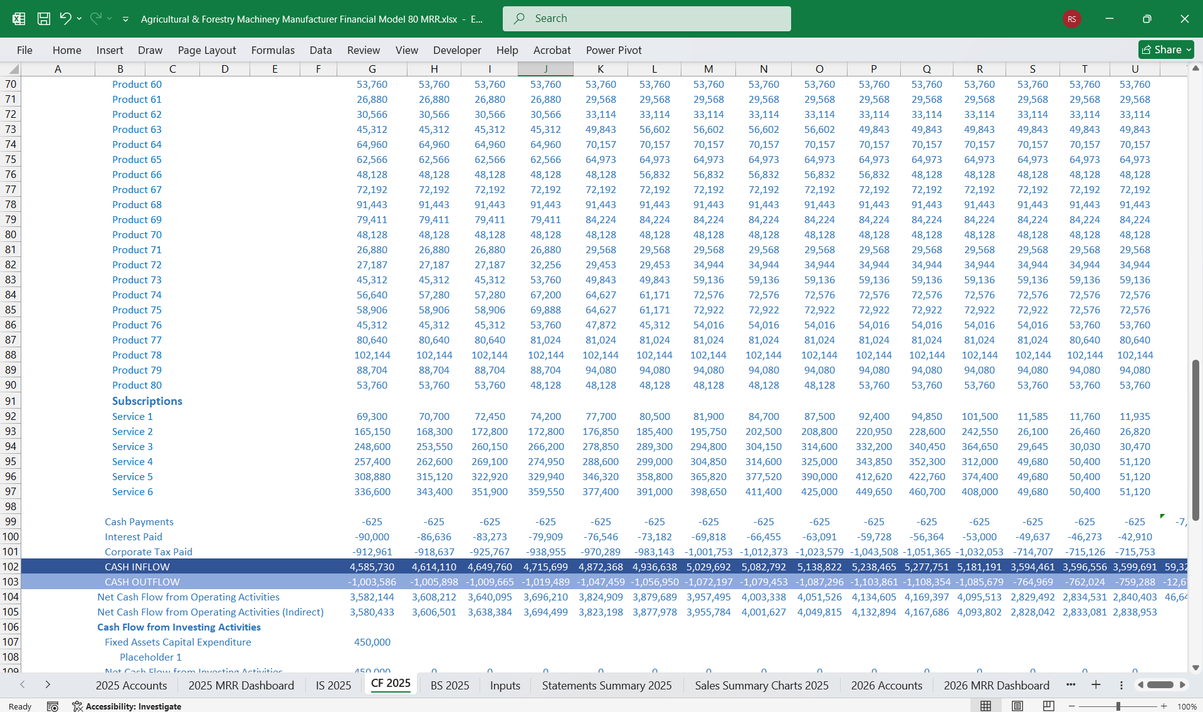Select the CASH INFLOW cell
Viewport: 1203px width, 712px height.
[137, 567]
